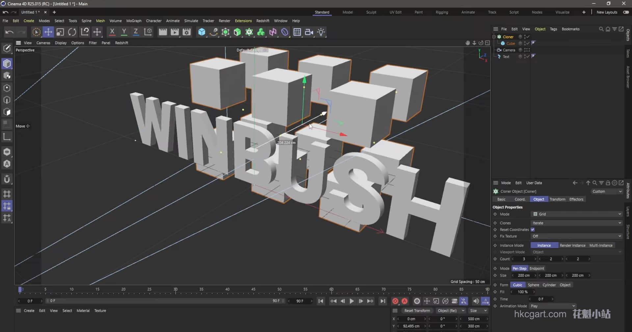Toggle Z axis lock
632x332 pixels.
click(136, 32)
